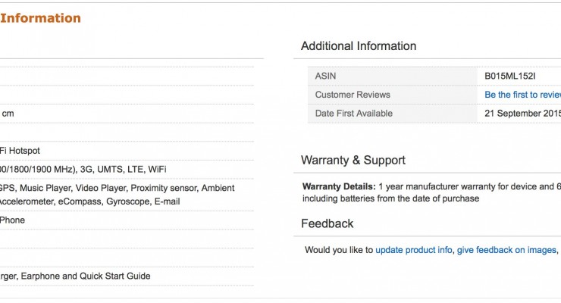561x303 pixels.
Task: Select the 'Customer Reviews' row label
Action: (353, 95)
